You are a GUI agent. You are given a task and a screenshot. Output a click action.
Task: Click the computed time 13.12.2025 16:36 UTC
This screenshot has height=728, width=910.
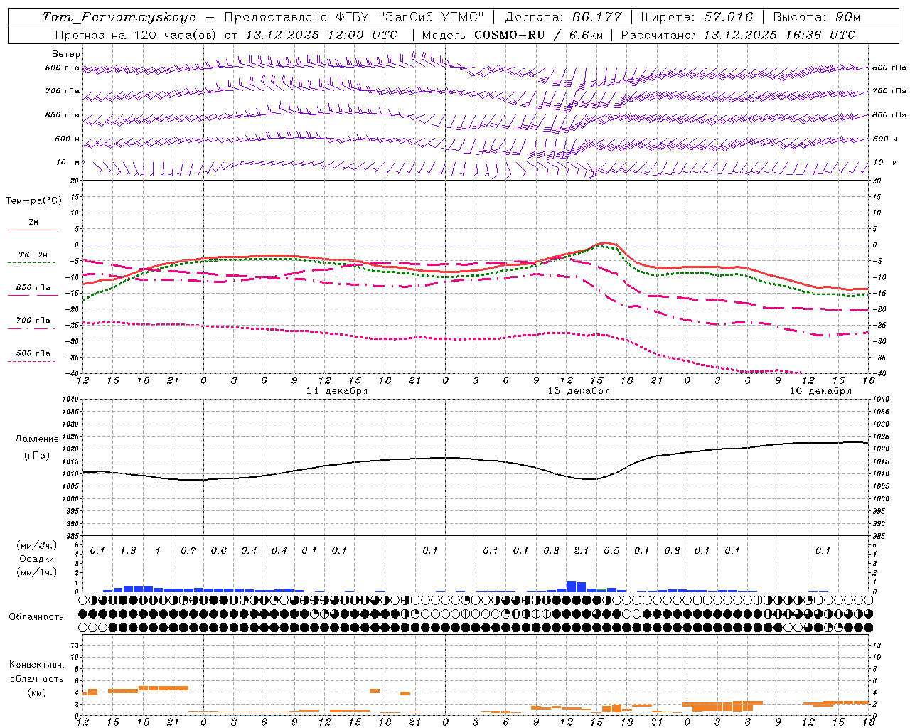779,35
